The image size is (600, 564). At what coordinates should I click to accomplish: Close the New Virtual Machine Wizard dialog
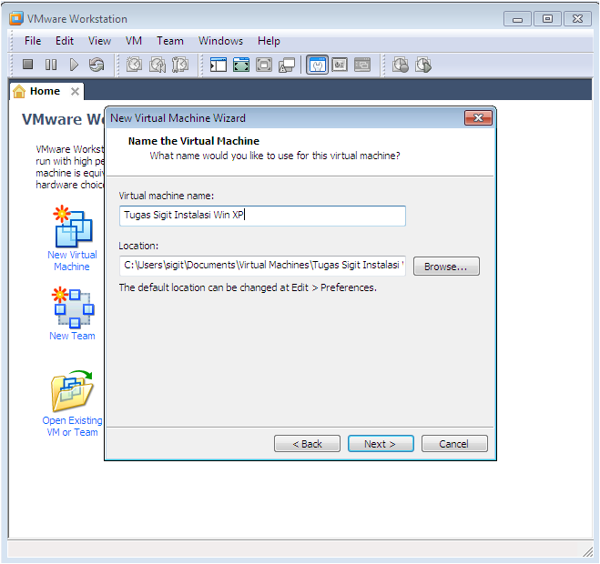478,117
